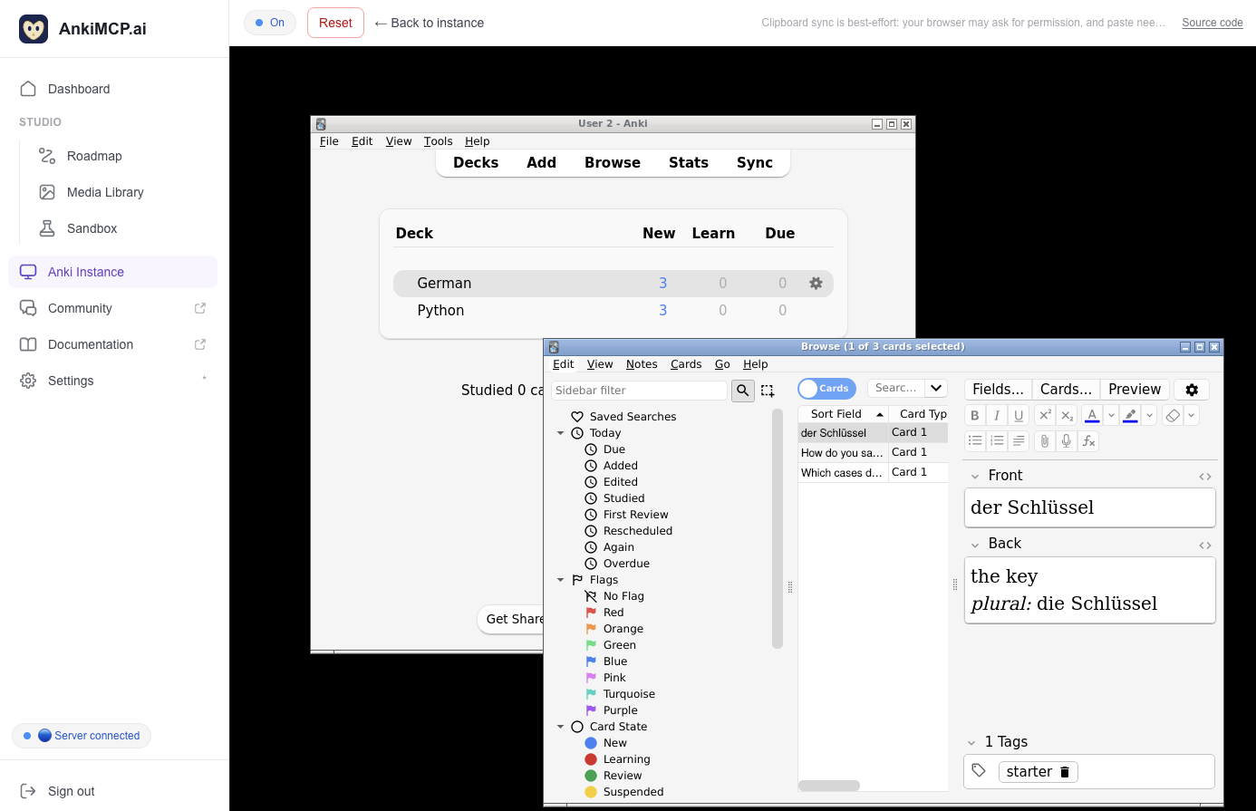This screenshot has width=1256, height=811.
Task: Toggle bold formatting in editor
Action: click(x=975, y=415)
